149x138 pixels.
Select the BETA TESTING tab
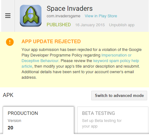(113, 120)
